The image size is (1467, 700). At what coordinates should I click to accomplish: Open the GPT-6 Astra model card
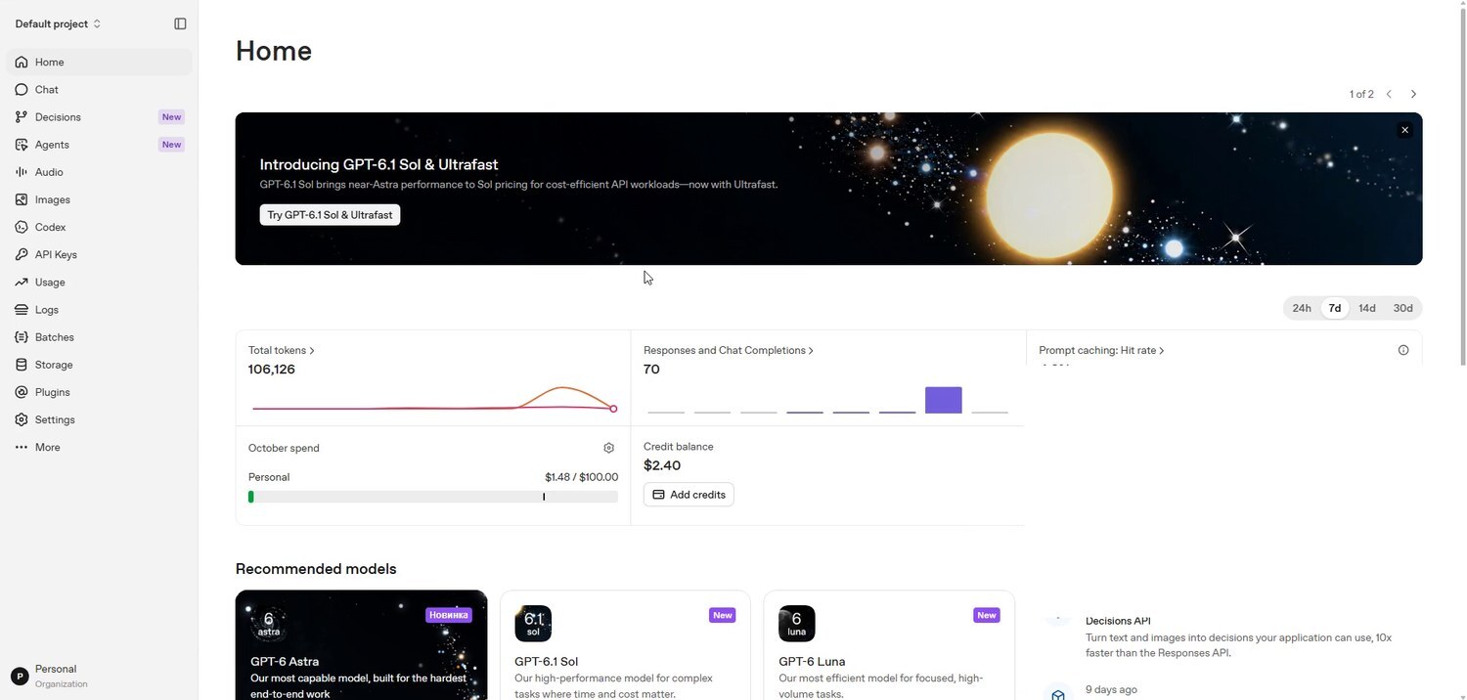(361, 645)
